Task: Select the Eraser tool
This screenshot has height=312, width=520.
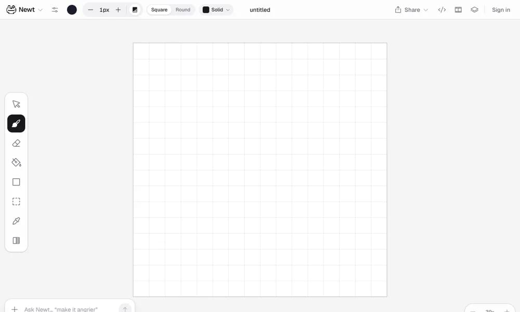Action: point(16,143)
